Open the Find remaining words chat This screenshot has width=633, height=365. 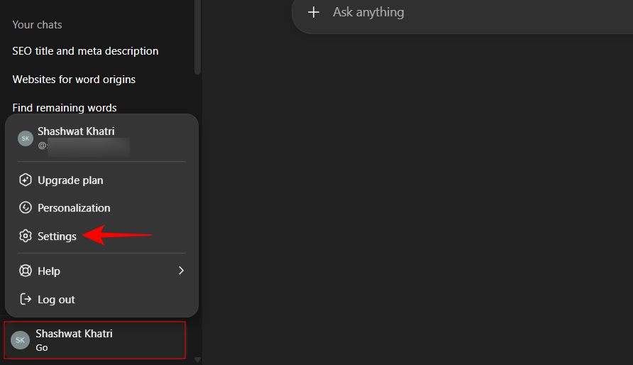[x=65, y=108]
